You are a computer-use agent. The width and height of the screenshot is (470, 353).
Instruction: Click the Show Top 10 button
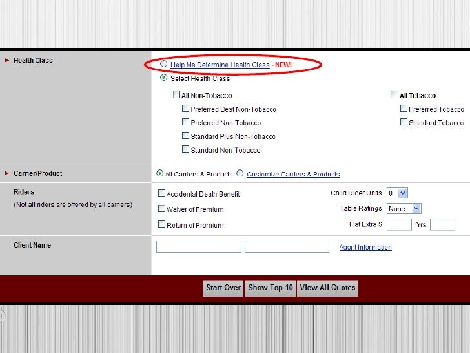coord(271,288)
